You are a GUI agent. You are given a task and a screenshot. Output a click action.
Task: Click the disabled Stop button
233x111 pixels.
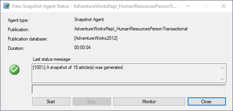pyautogui.click(x=91, y=102)
